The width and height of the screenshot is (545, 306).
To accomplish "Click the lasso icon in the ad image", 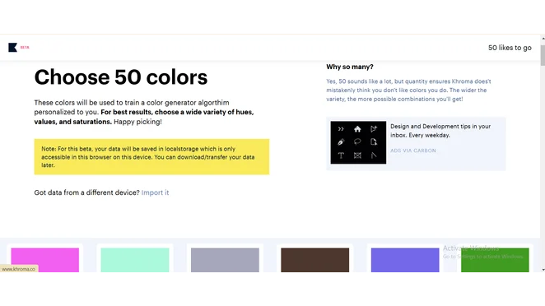I will click(x=357, y=142).
